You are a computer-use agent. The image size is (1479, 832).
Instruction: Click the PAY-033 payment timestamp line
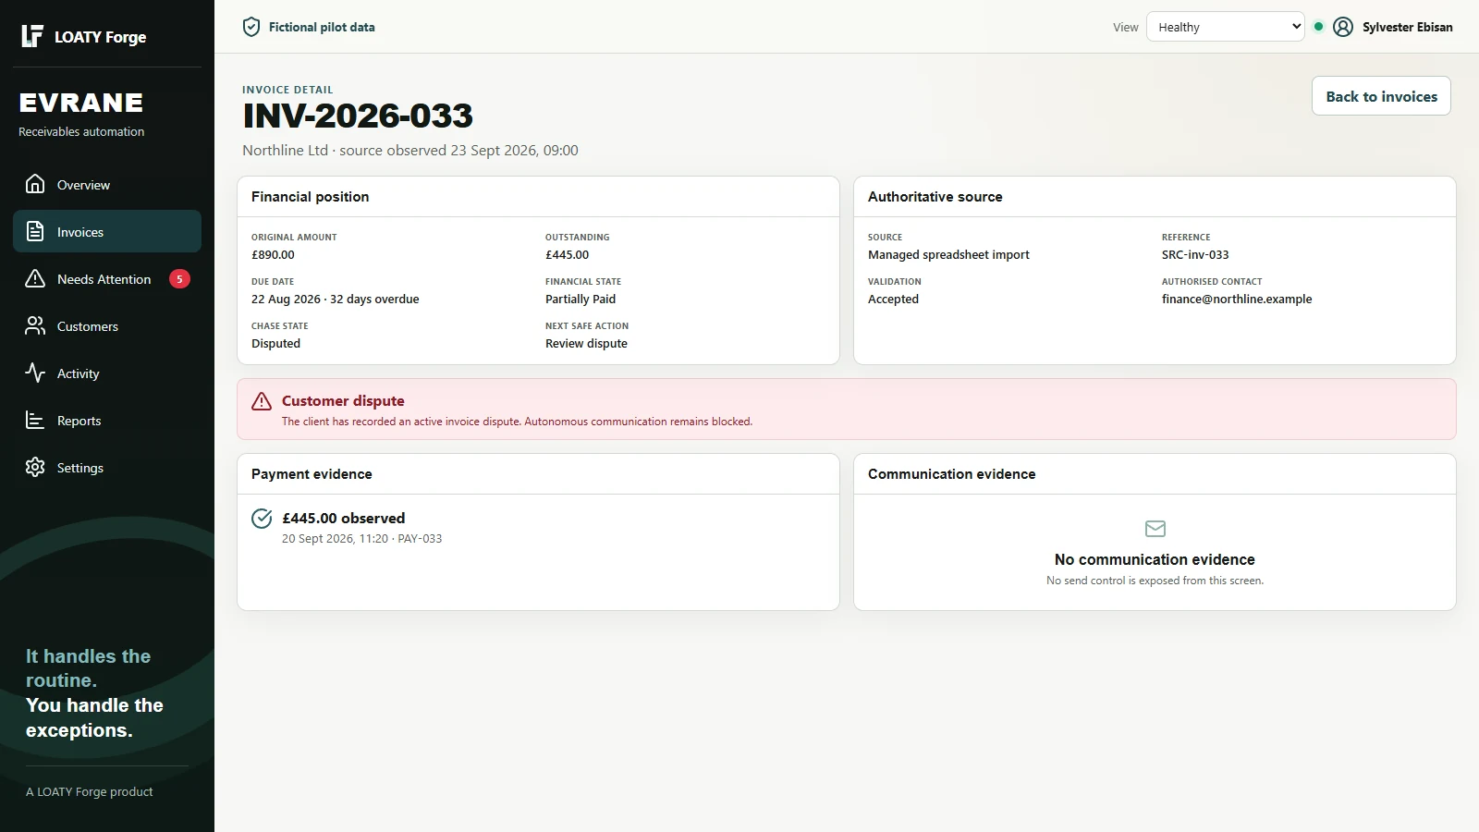coord(361,539)
